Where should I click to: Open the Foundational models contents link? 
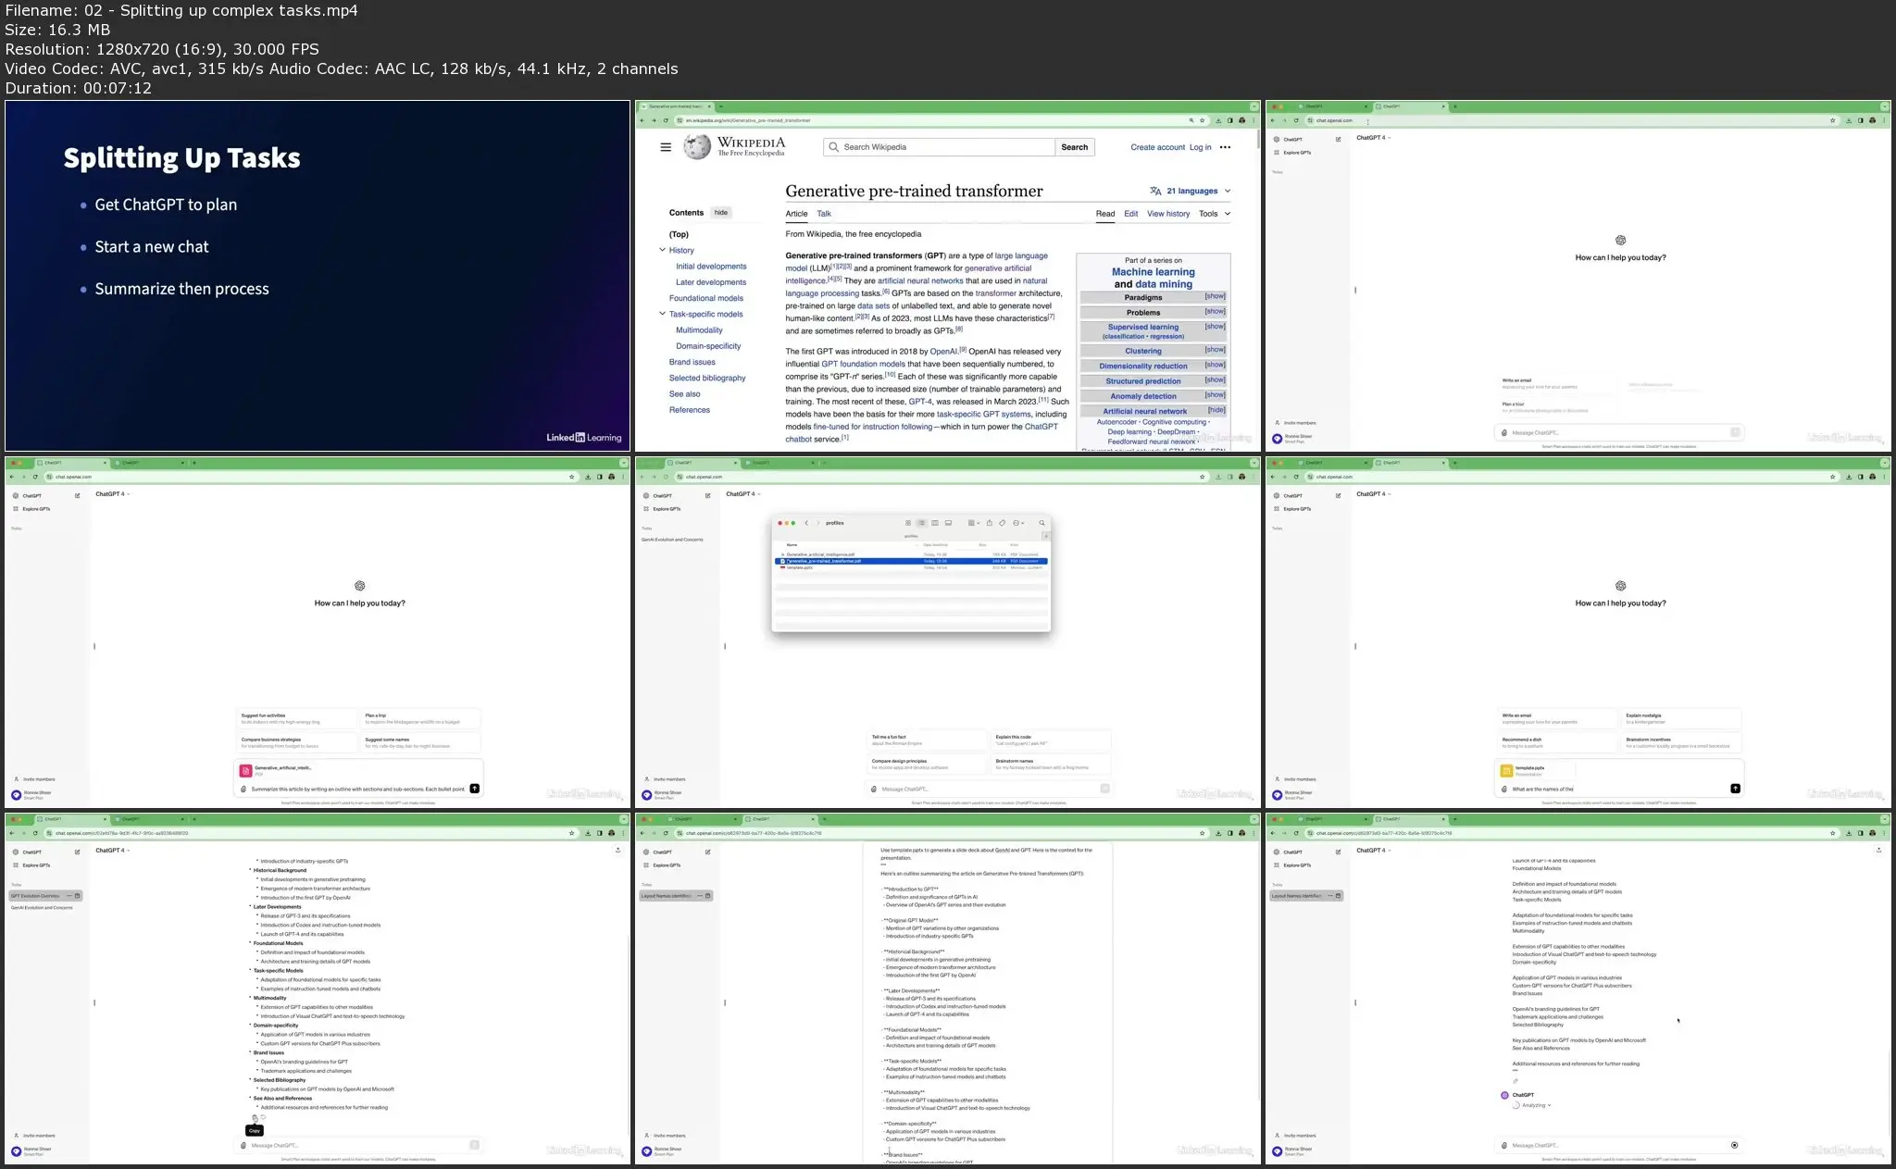705,298
